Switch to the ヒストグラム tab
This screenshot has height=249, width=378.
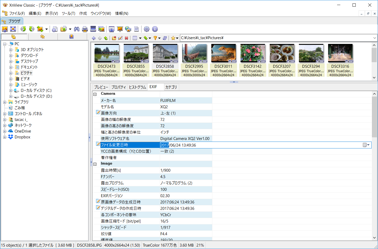(x=137, y=87)
